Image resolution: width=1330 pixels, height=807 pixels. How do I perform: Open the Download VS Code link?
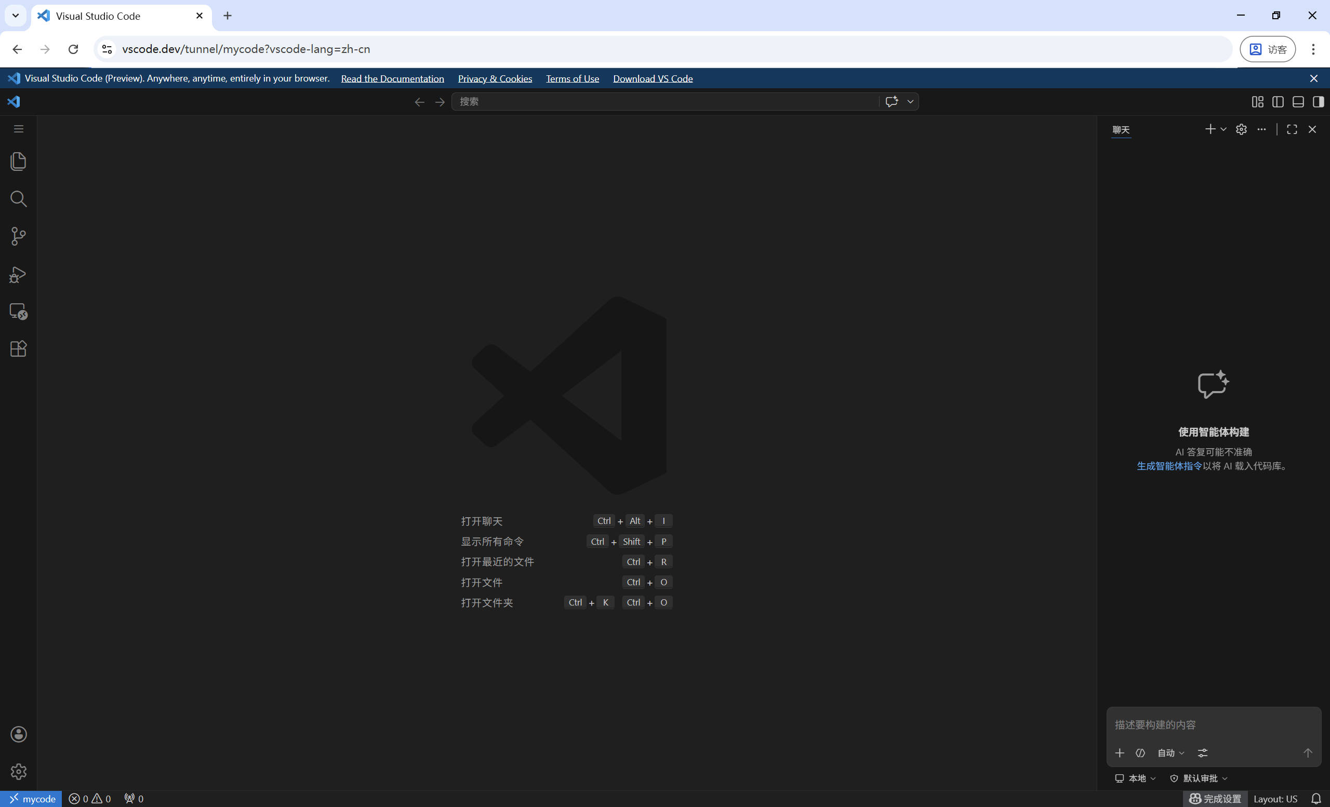tap(653, 79)
